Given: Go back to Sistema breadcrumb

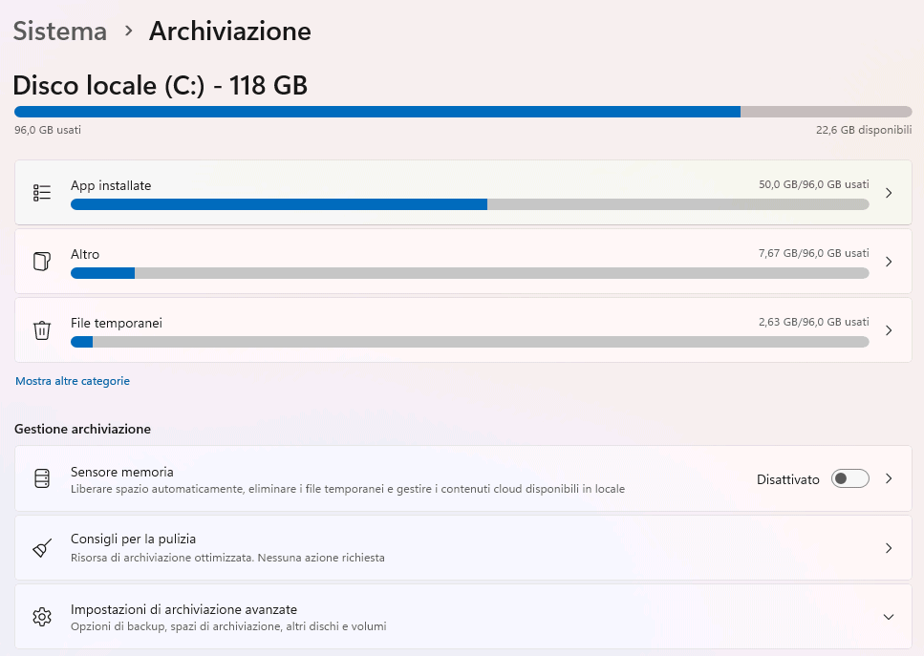Looking at the screenshot, I should tap(60, 32).
